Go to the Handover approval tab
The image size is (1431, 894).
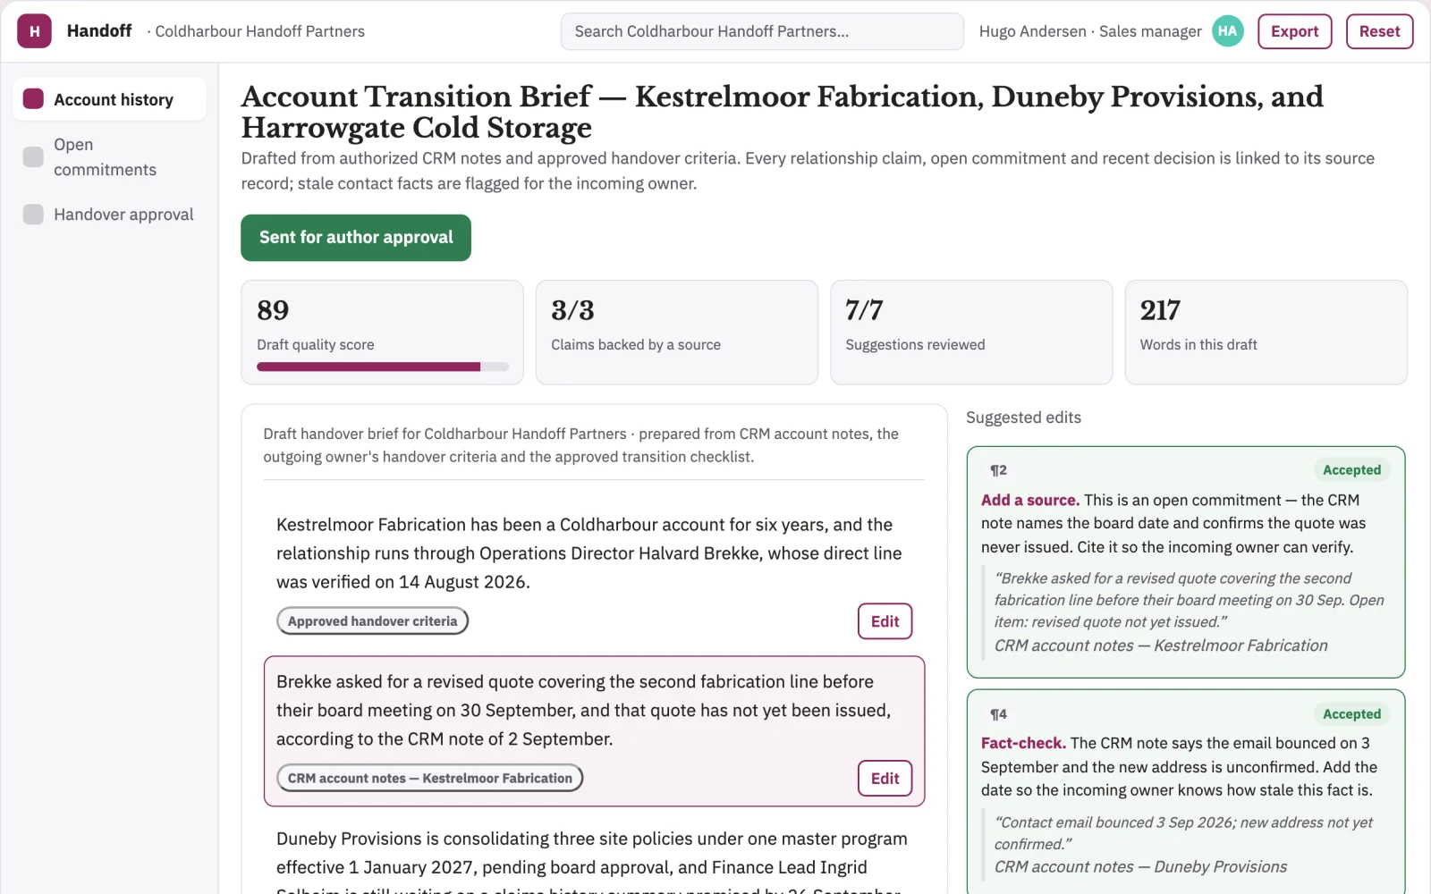tap(109, 215)
